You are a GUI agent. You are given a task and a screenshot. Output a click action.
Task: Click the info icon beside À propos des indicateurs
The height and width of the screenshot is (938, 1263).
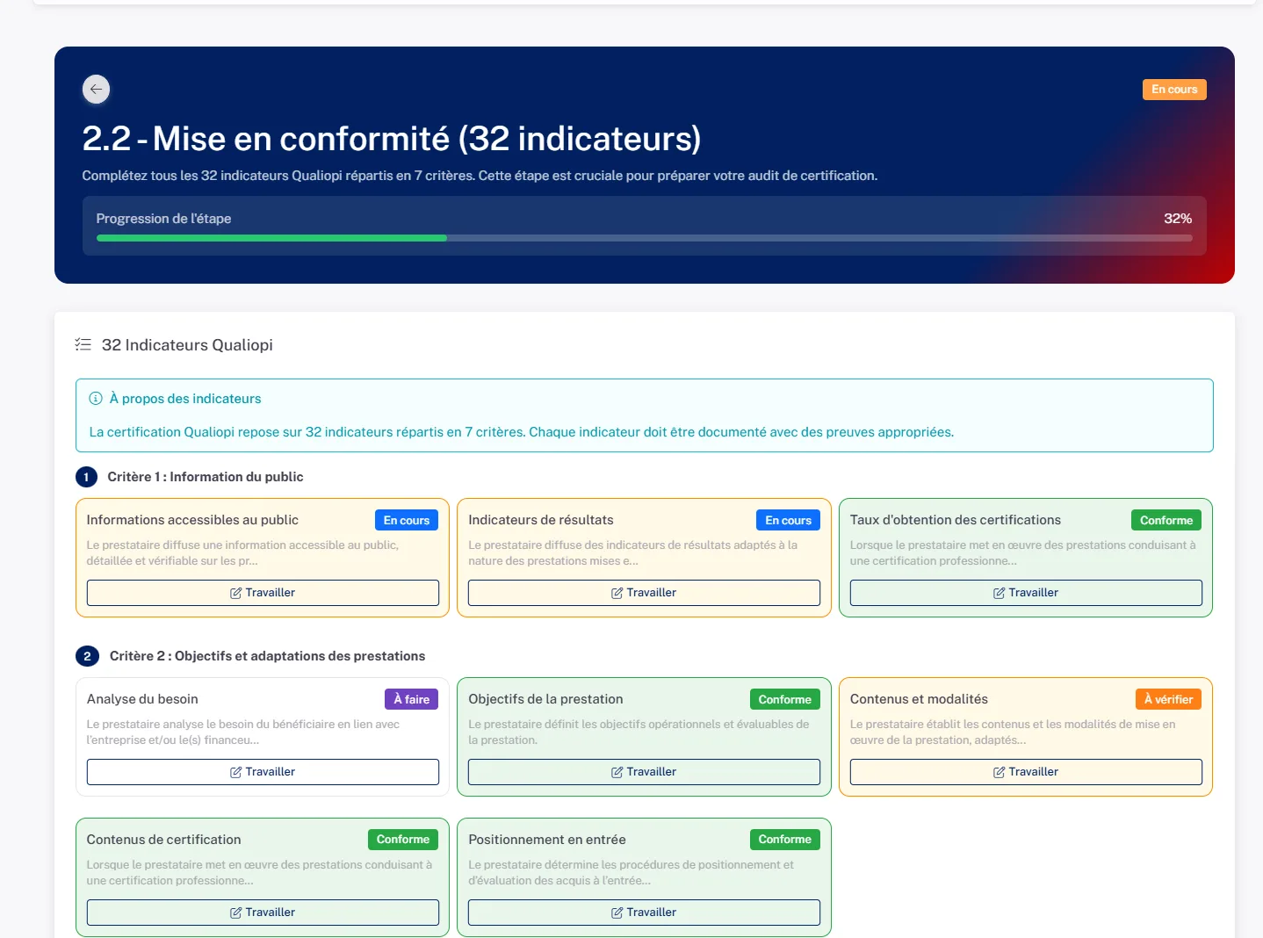point(96,399)
